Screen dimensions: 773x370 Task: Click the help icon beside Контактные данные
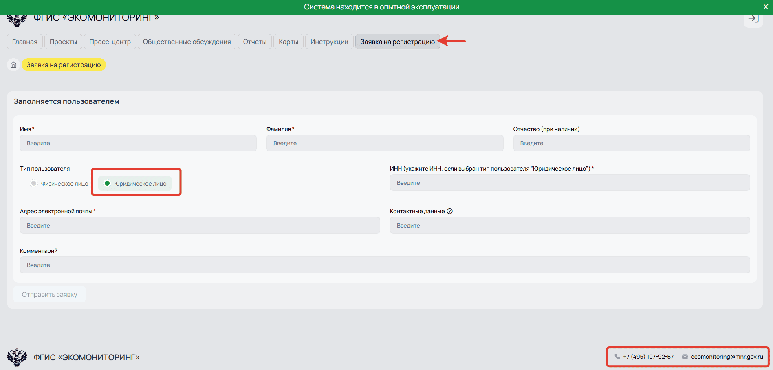(450, 211)
